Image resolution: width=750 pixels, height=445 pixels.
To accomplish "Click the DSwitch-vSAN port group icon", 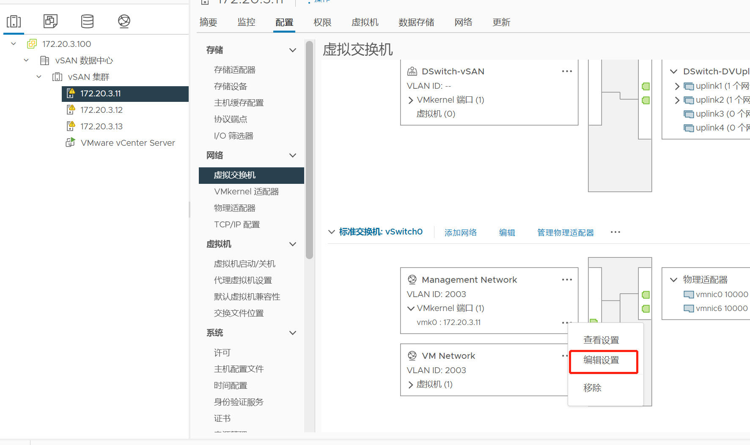I will pos(412,71).
